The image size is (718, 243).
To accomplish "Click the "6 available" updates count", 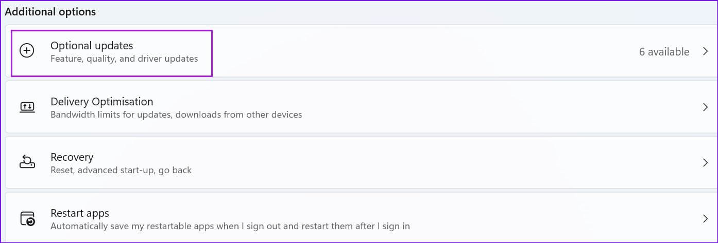I will tap(664, 51).
